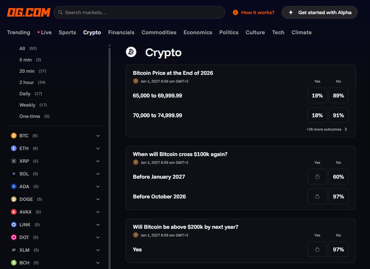Expand the DOGE category chevron
The height and width of the screenshot is (269, 370).
tap(98, 199)
